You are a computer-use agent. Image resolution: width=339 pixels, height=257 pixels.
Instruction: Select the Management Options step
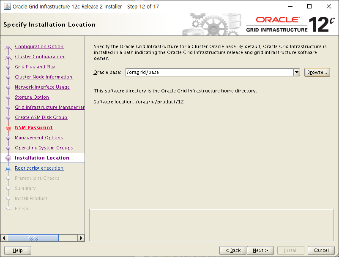point(39,138)
